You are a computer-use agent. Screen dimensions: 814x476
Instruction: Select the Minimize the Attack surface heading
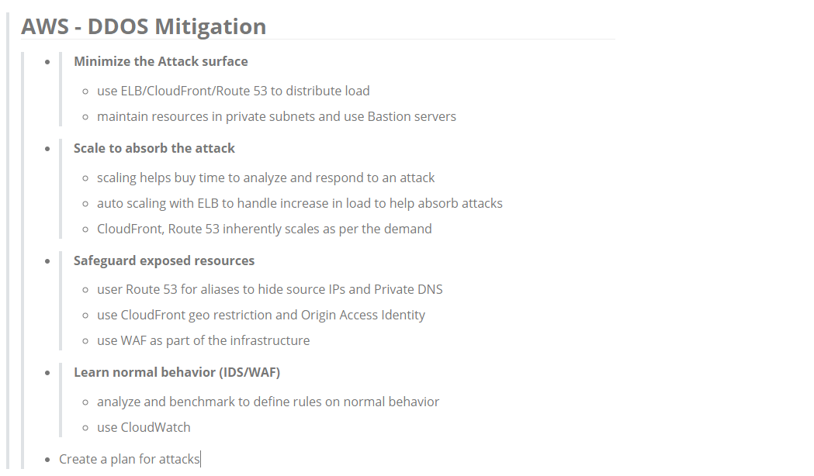161,61
